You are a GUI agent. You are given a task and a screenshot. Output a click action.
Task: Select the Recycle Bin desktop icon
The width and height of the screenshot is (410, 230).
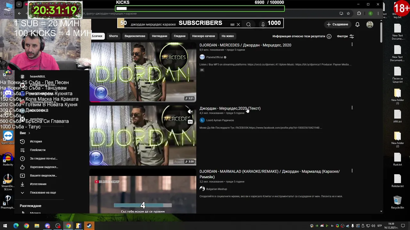point(398,203)
